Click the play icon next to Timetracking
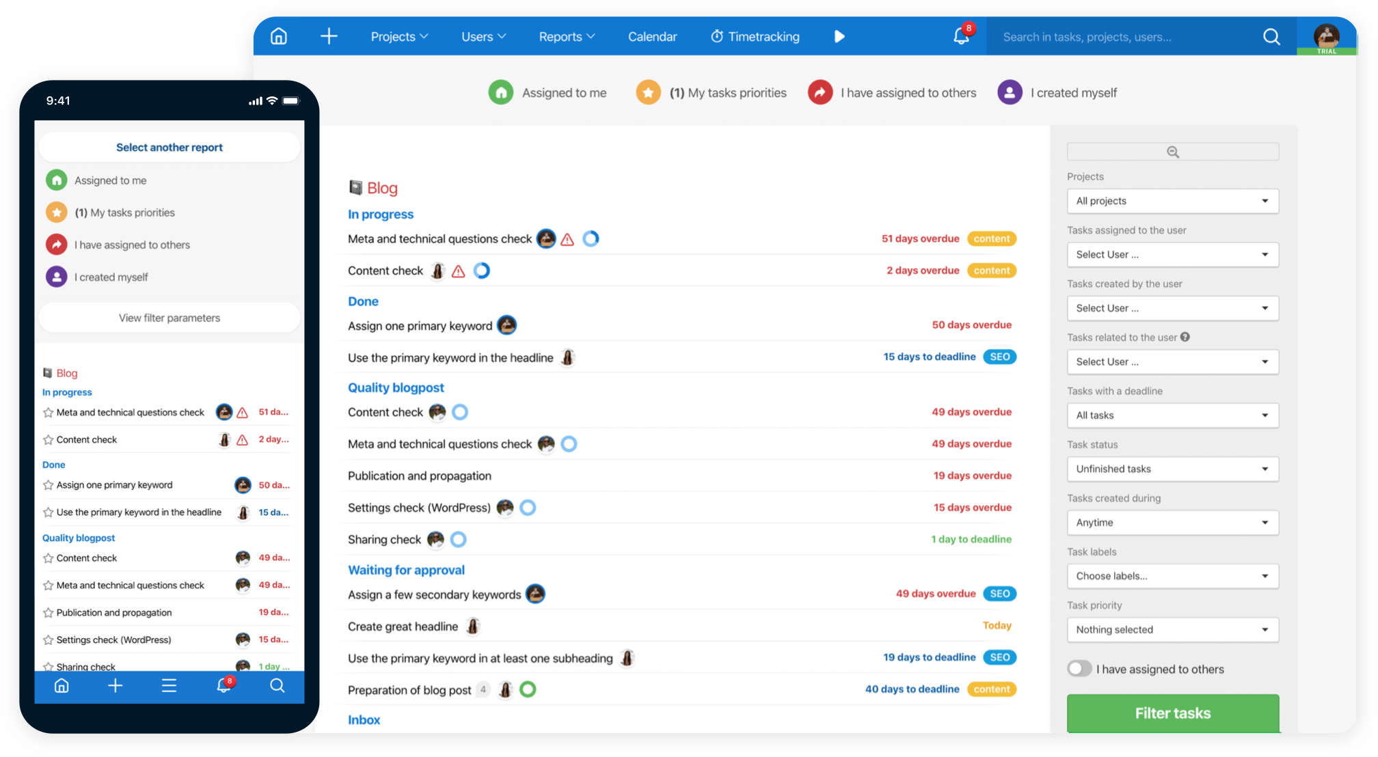This screenshot has height=757, width=1378. (x=839, y=36)
